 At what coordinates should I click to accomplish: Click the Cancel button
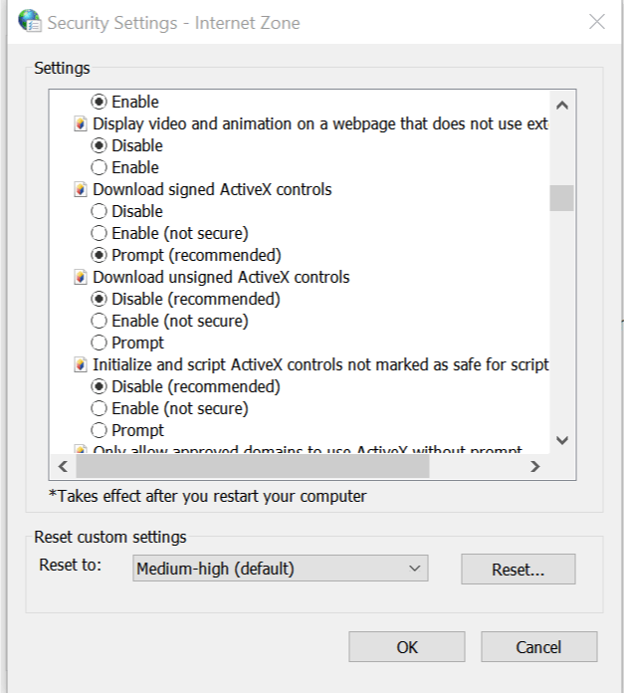click(538, 647)
